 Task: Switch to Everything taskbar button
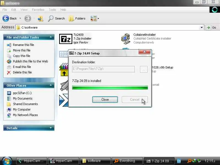(x=127, y=161)
